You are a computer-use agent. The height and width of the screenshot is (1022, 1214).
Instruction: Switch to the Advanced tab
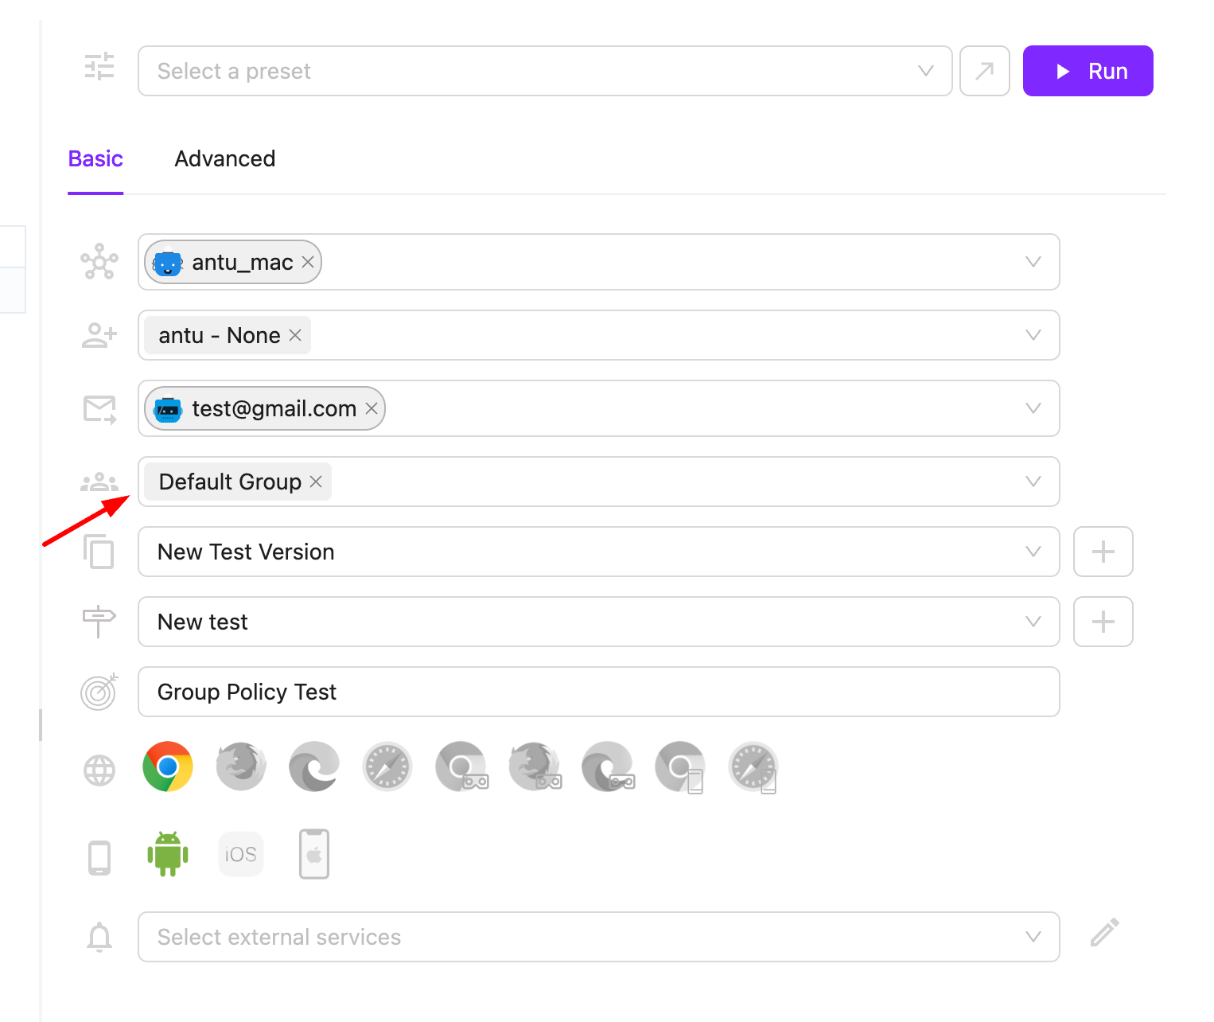(x=225, y=159)
